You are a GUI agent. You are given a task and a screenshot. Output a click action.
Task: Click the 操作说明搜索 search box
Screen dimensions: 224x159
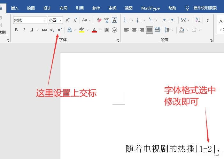point(205,8)
